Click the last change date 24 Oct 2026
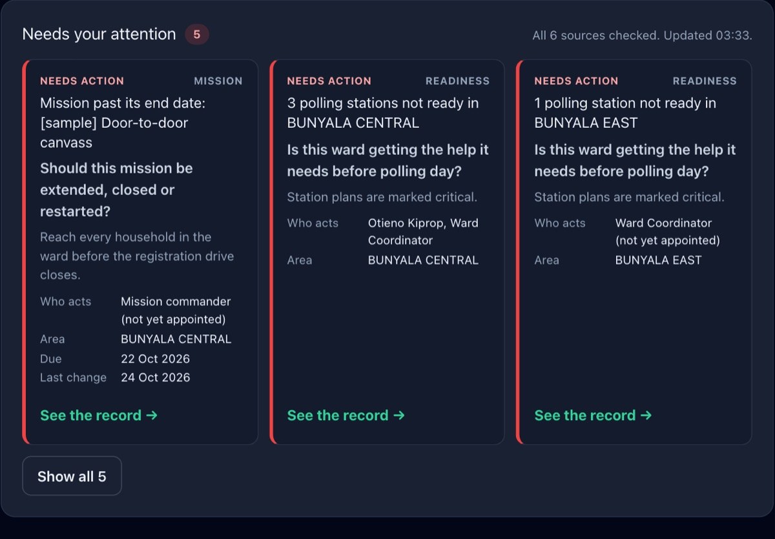The width and height of the screenshot is (775, 539). click(x=156, y=378)
